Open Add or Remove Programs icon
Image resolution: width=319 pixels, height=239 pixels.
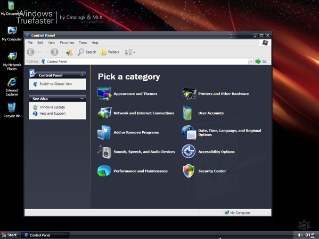tap(104, 132)
